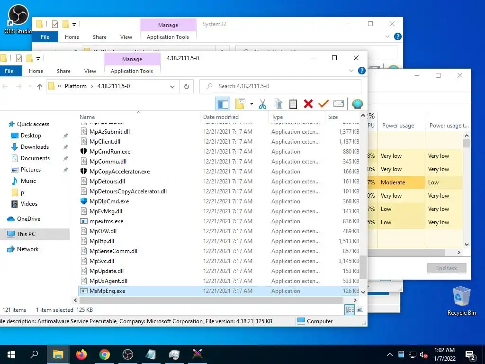Open Firefox from the taskbar

(x=81, y=355)
